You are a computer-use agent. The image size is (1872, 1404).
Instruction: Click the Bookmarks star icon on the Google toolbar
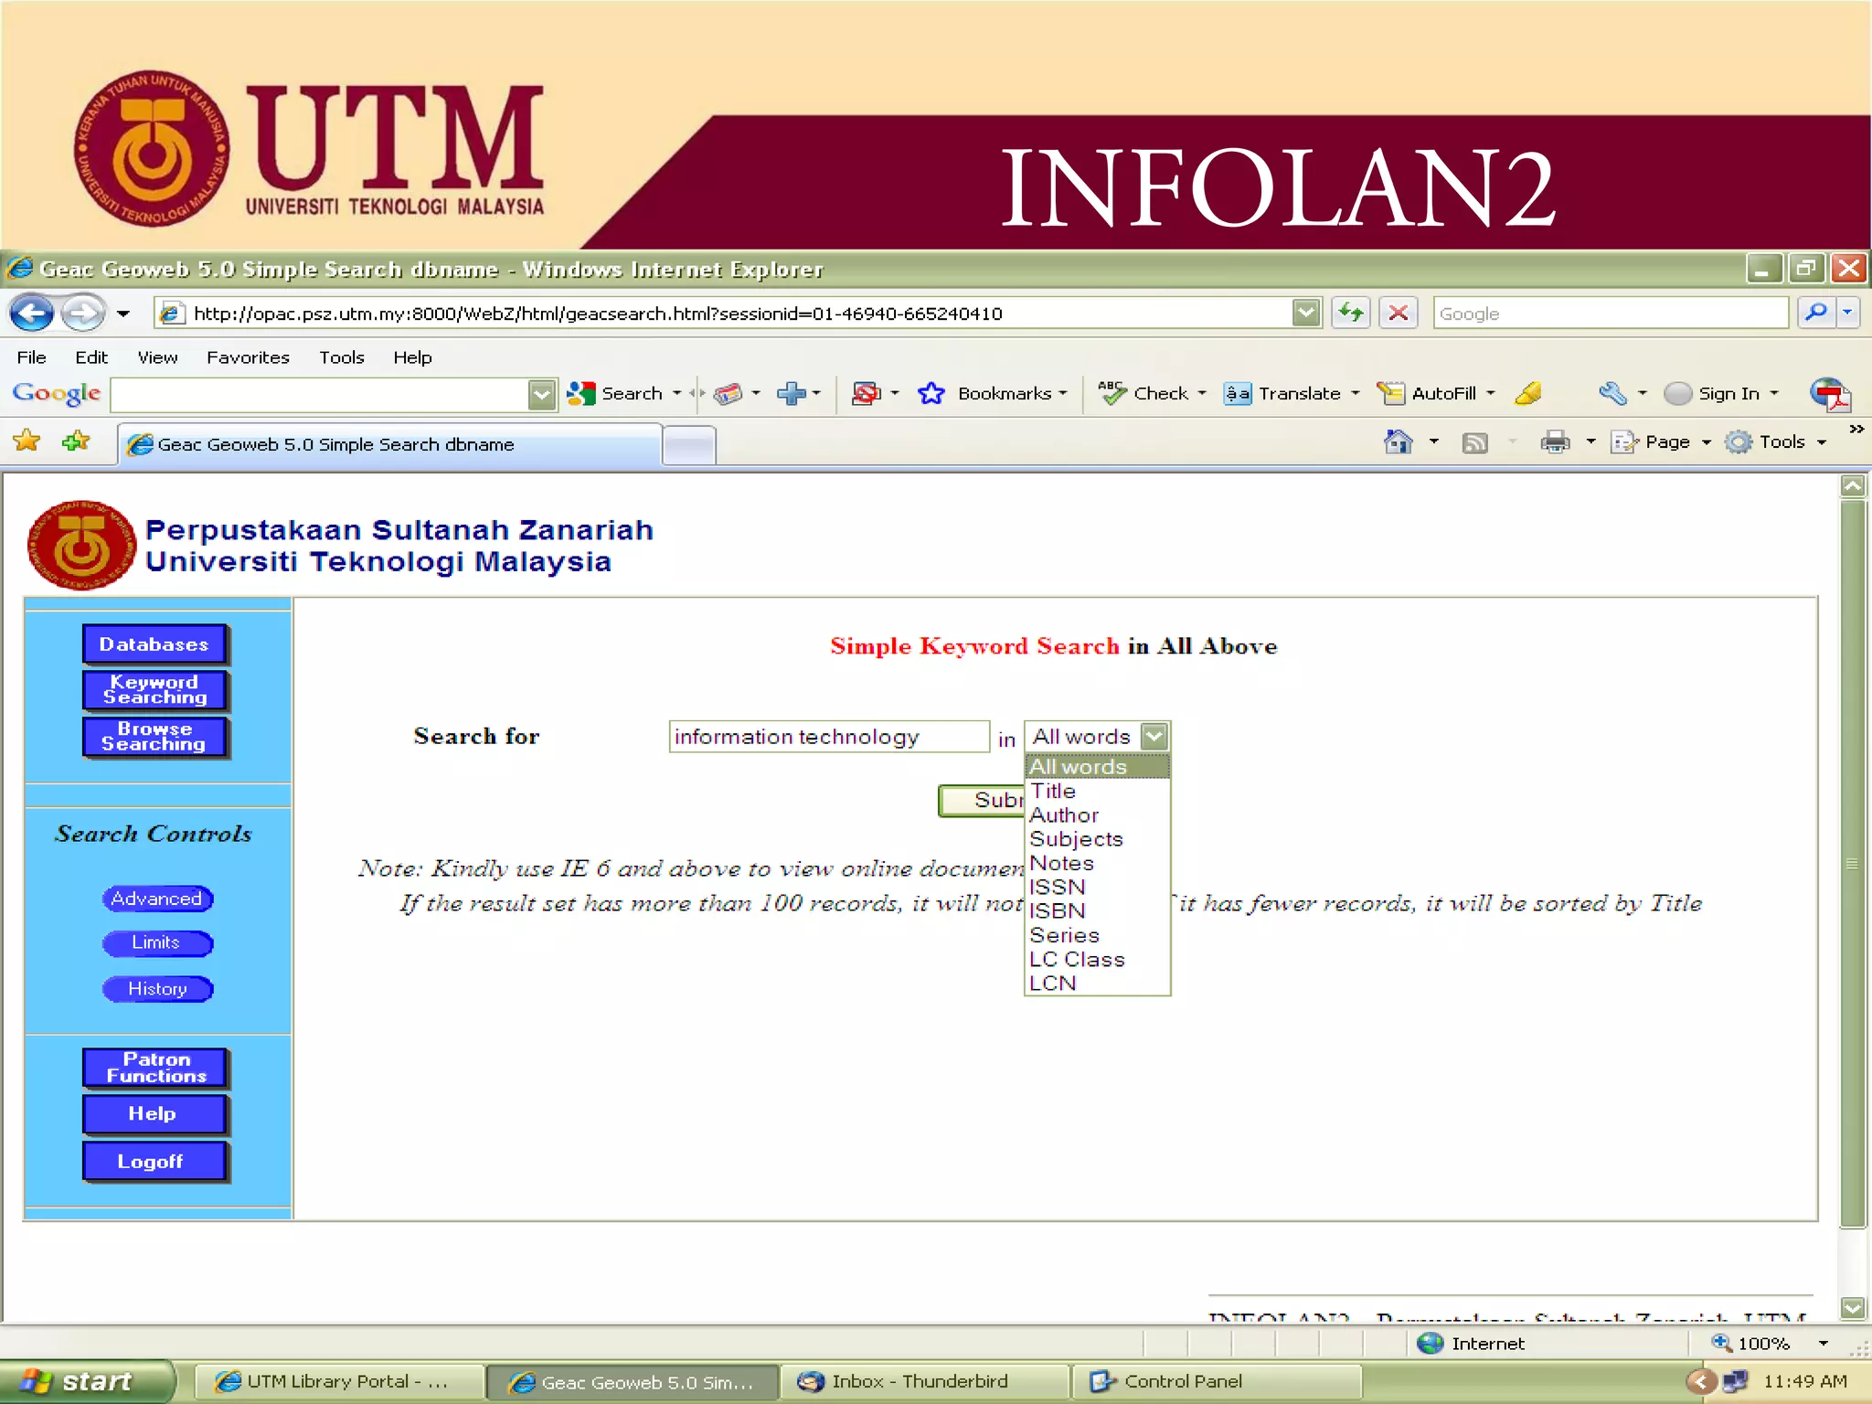coord(931,394)
